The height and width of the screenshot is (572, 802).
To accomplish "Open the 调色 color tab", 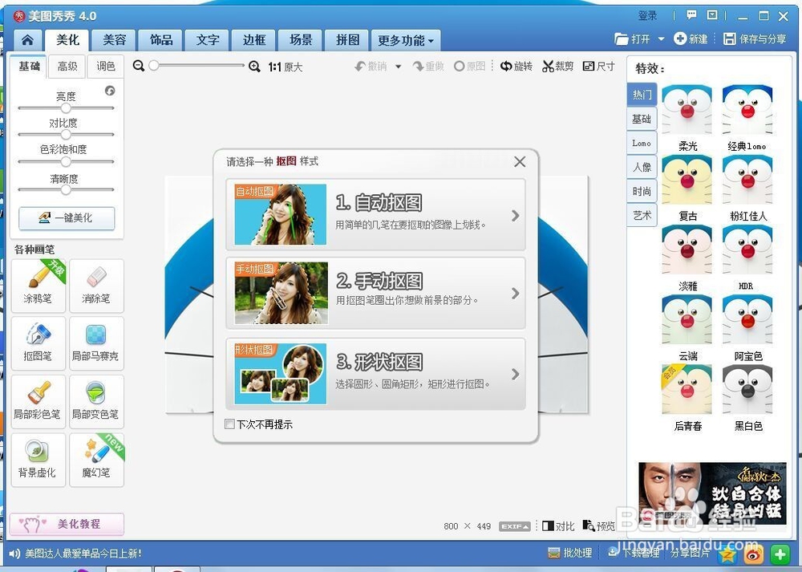I will (106, 66).
